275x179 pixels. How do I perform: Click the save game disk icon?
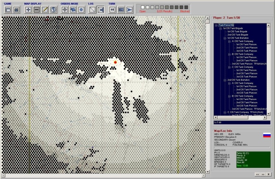pyautogui.click(x=16, y=10)
